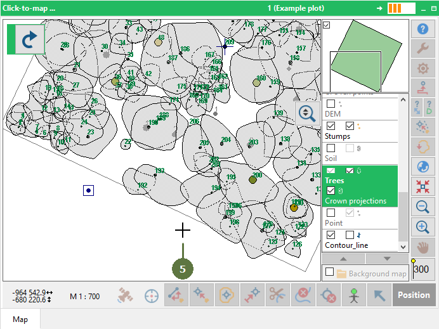Click the red arrows zoom-to-extent icon

pos(423,186)
